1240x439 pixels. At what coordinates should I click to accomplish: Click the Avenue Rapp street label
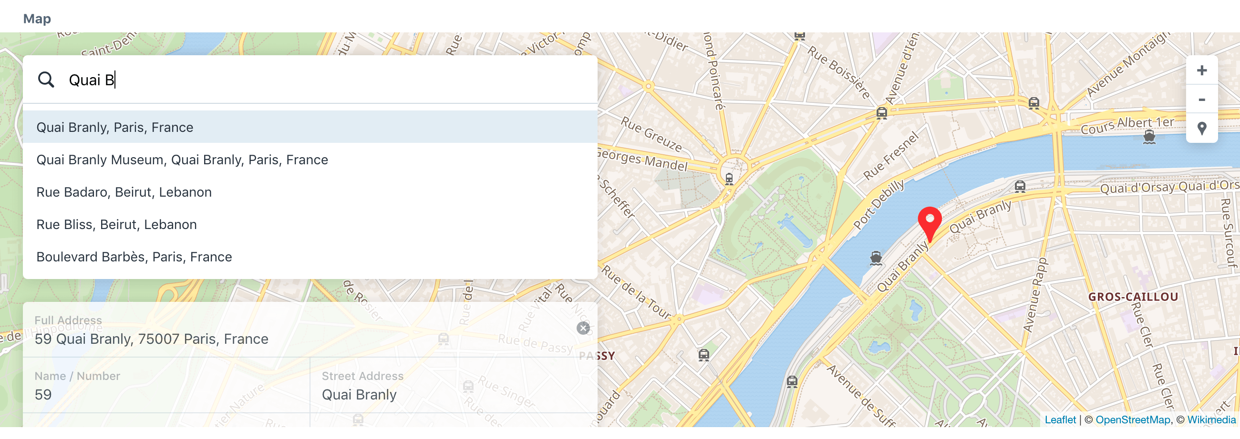coord(1034,295)
